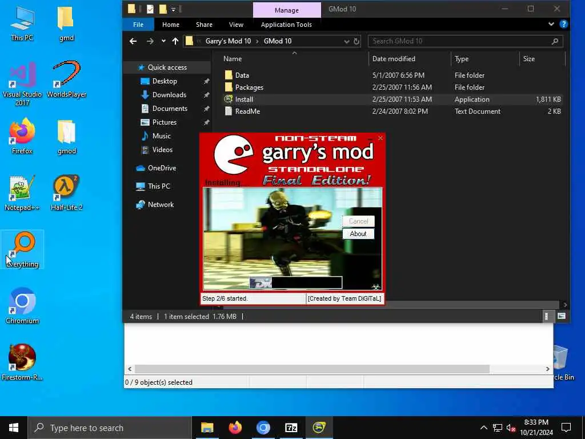
Task: Open Firefox desktop shortcut
Action: (22, 136)
